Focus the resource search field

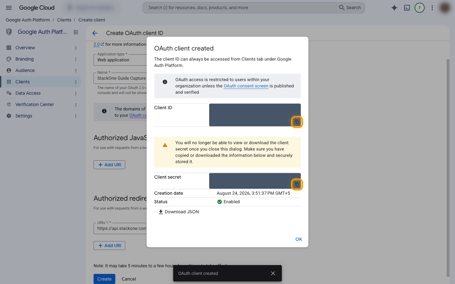tap(240, 8)
